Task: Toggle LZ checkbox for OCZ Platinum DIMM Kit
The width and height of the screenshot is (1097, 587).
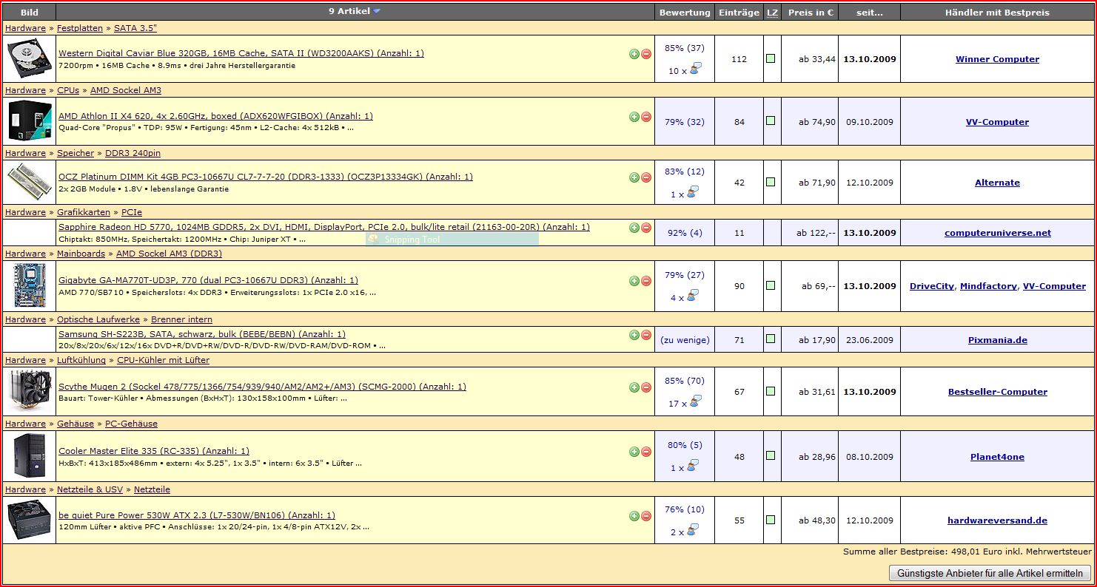Action: (x=771, y=181)
